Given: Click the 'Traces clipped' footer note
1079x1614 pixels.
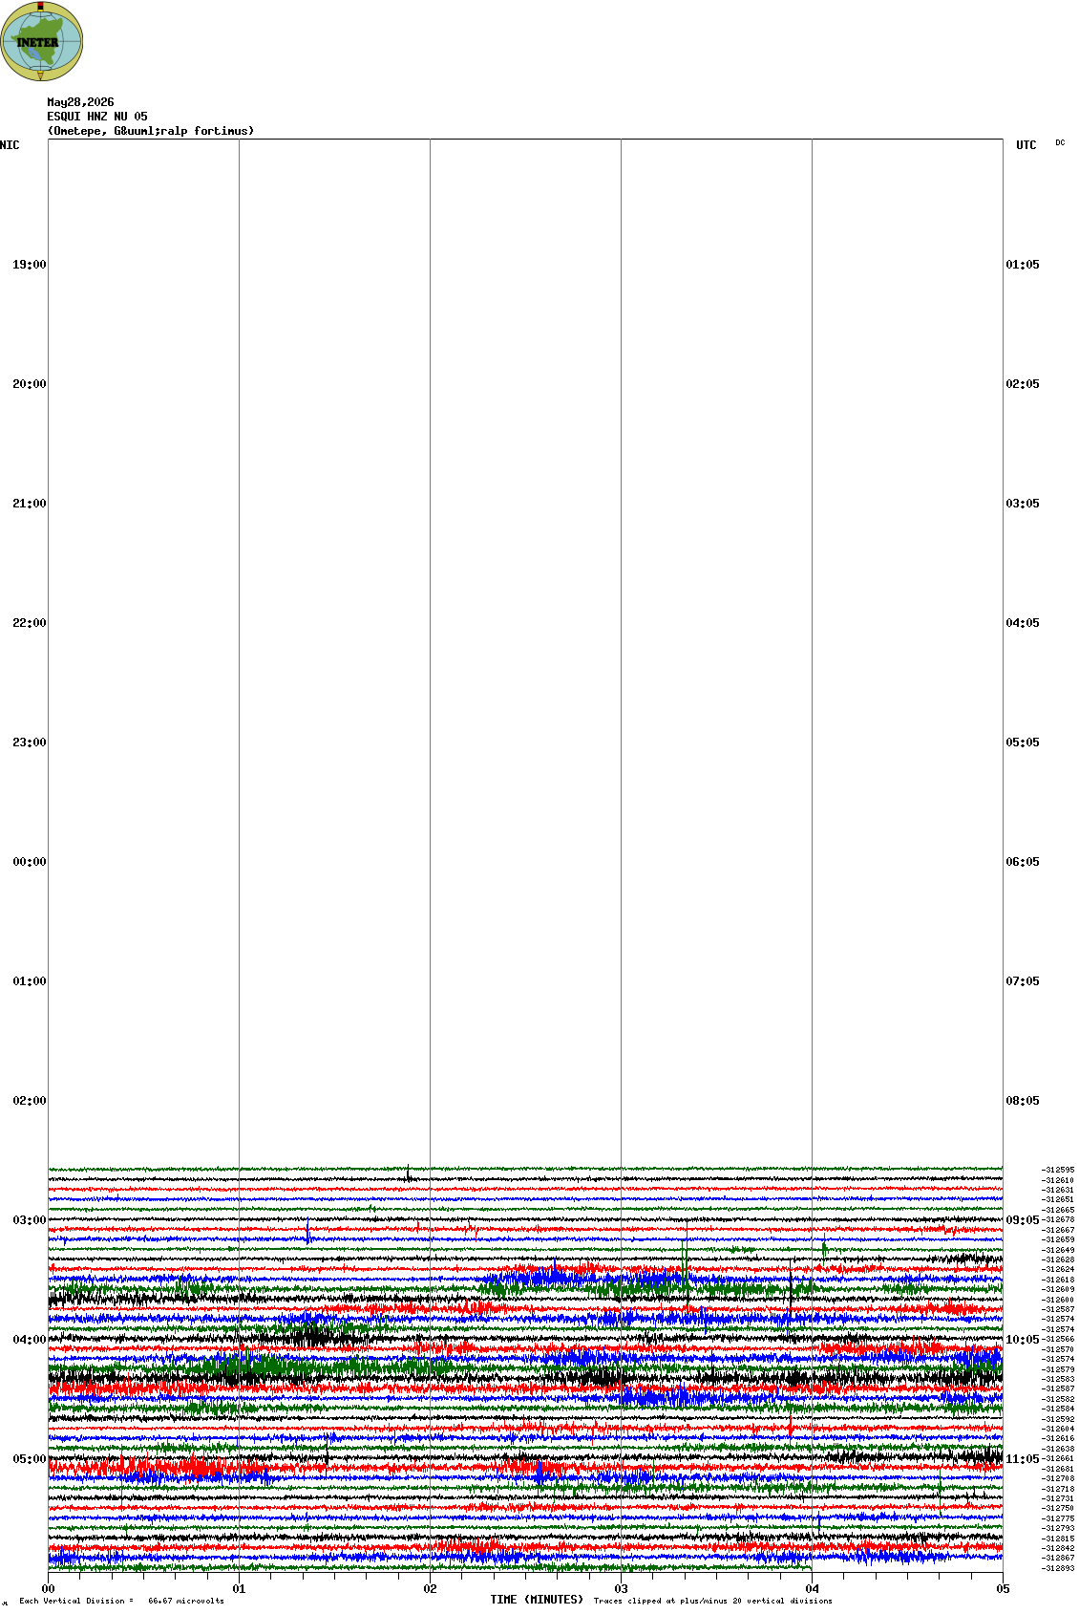Looking at the screenshot, I should tap(712, 1601).
